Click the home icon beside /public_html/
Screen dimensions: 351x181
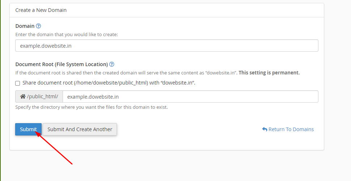(22, 96)
